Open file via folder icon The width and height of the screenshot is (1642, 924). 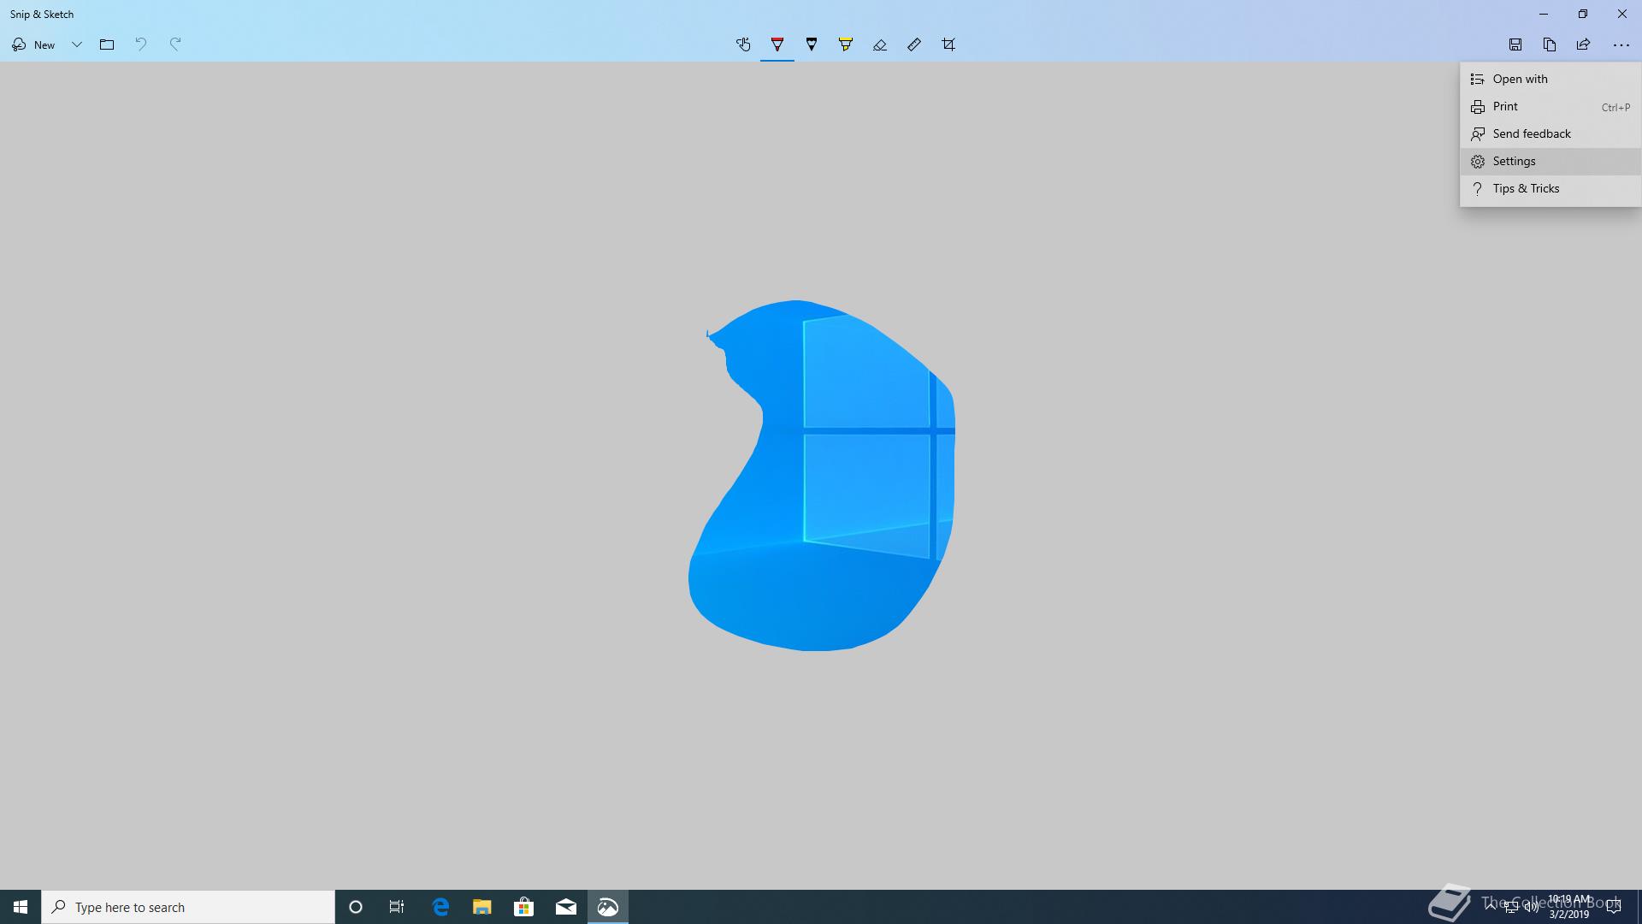107,44
